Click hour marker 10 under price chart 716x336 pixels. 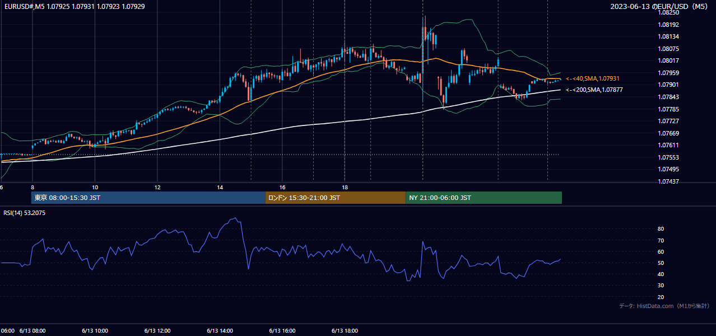(95, 187)
